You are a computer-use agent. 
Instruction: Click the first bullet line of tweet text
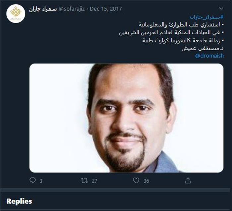tap(181, 25)
